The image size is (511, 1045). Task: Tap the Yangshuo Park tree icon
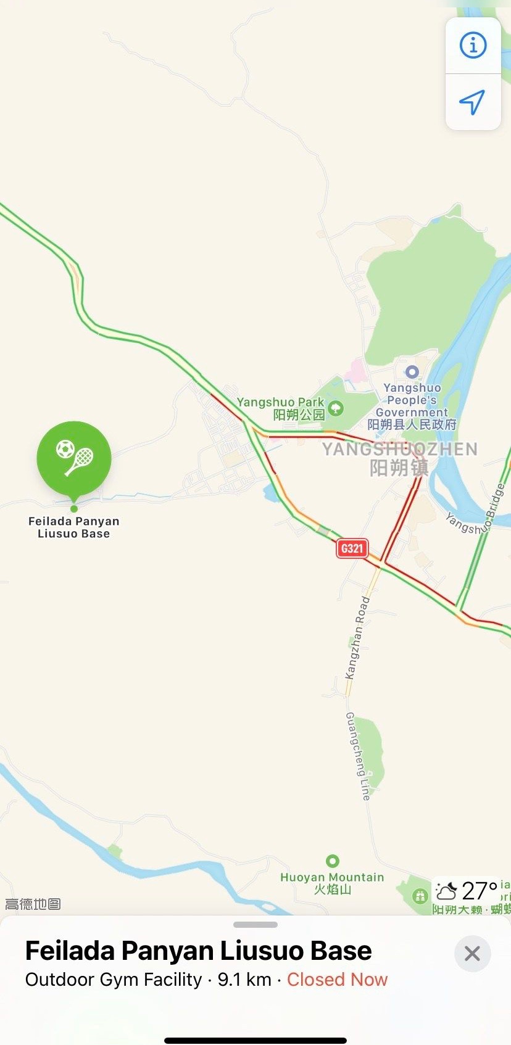click(x=336, y=408)
